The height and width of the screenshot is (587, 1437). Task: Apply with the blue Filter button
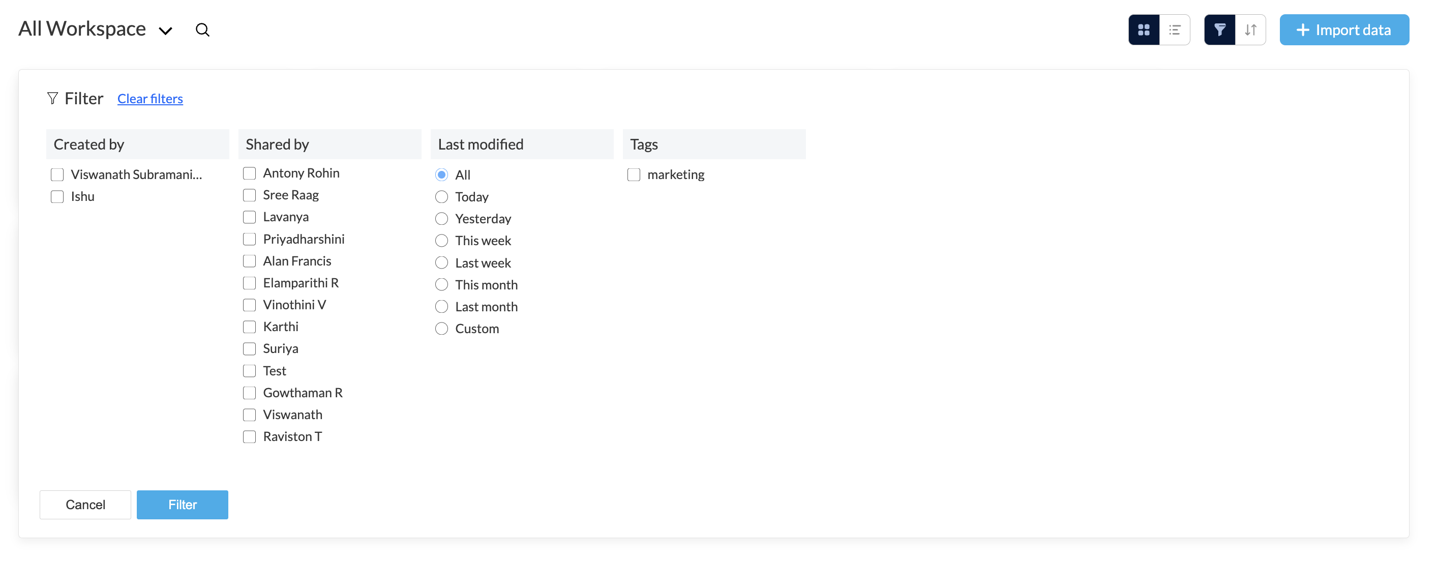coord(183,505)
